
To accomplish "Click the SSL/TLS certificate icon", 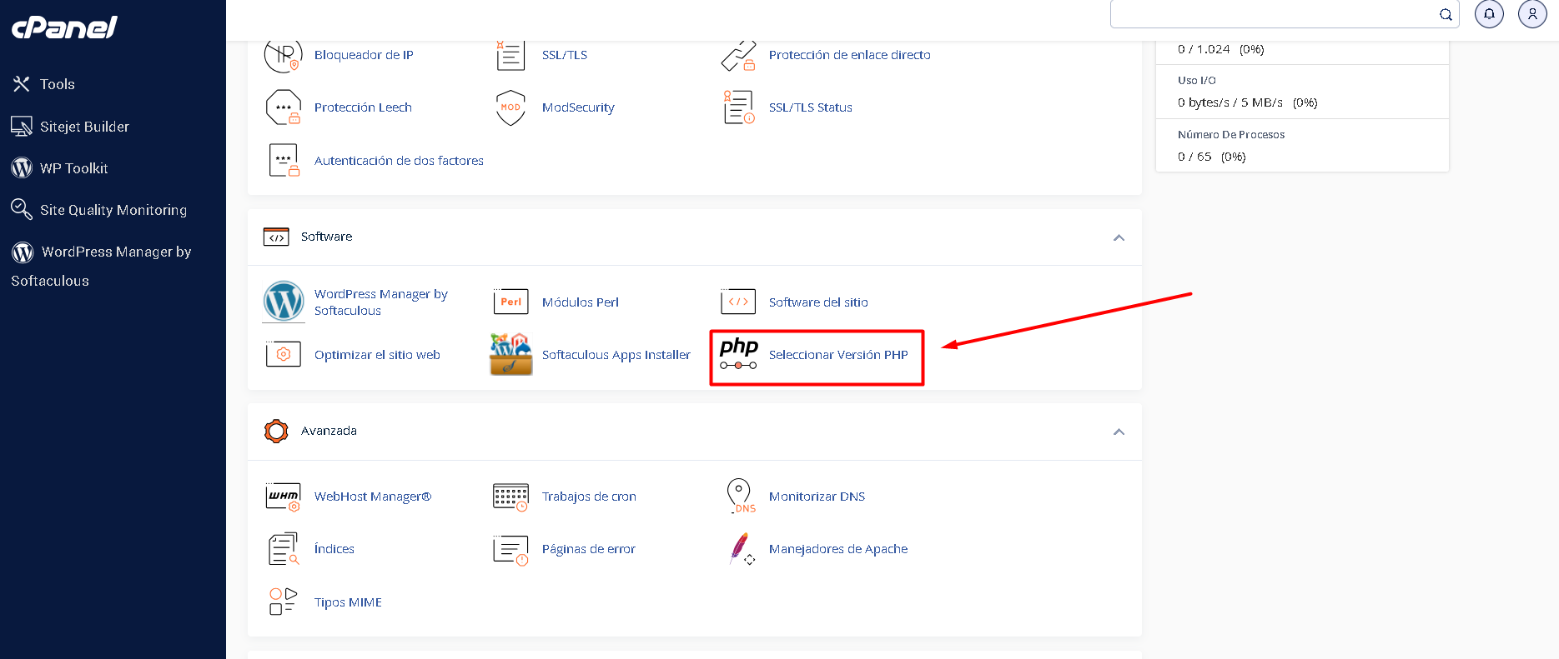I will [510, 55].
